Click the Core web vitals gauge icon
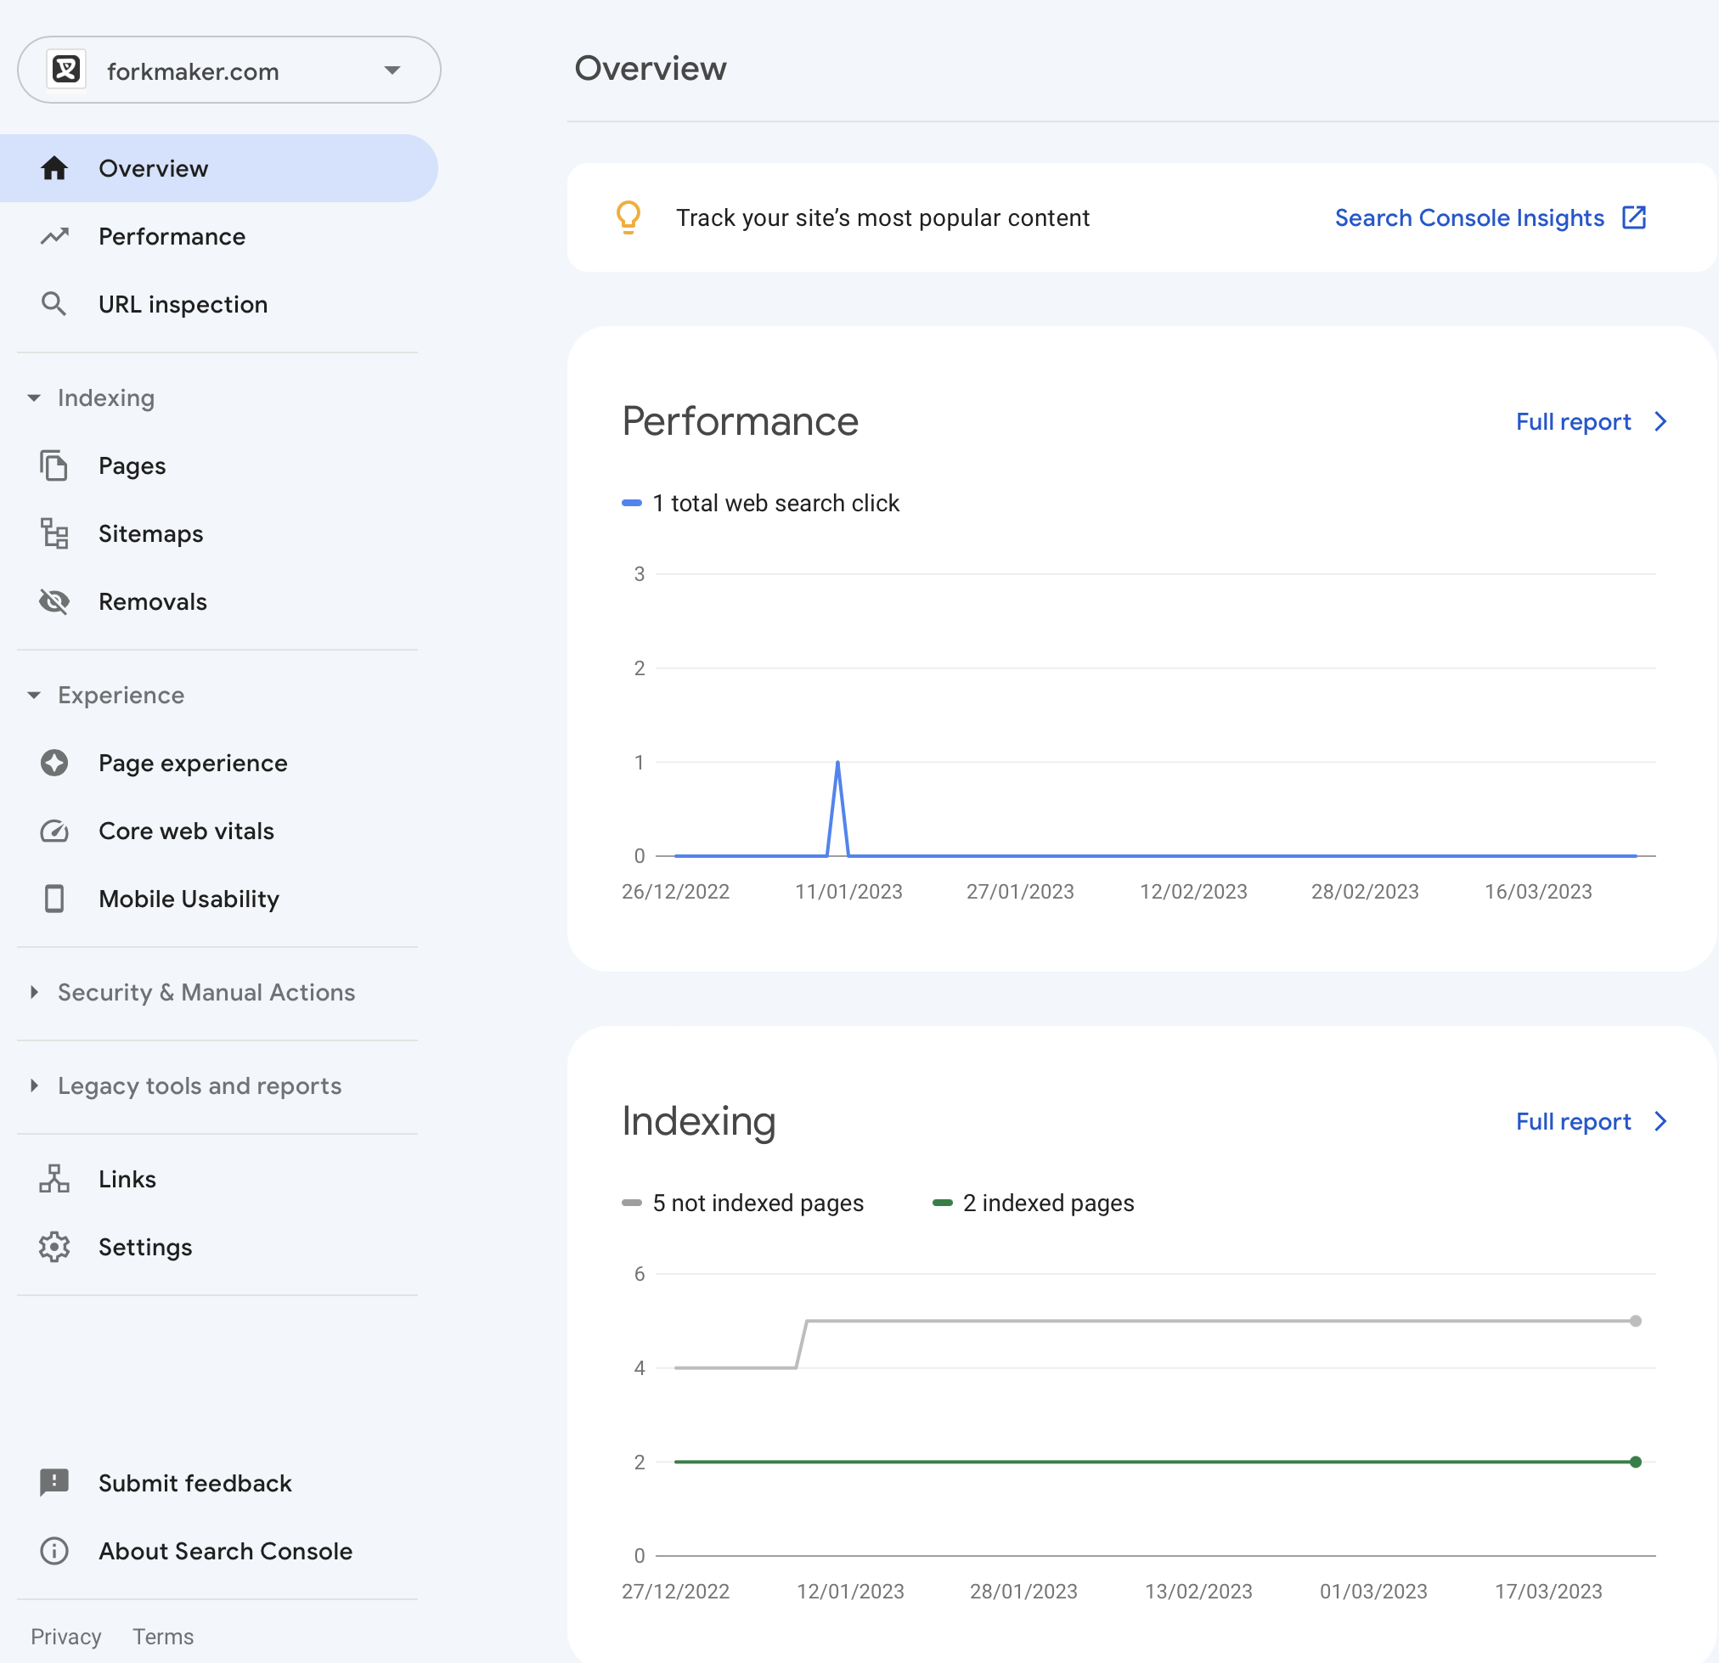The image size is (1719, 1663). point(54,831)
